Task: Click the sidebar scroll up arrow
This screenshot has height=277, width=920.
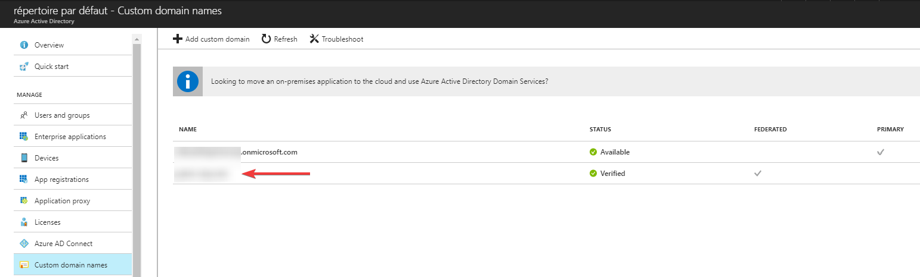Action: point(137,39)
